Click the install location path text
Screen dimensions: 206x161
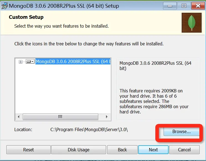coord(89,130)
